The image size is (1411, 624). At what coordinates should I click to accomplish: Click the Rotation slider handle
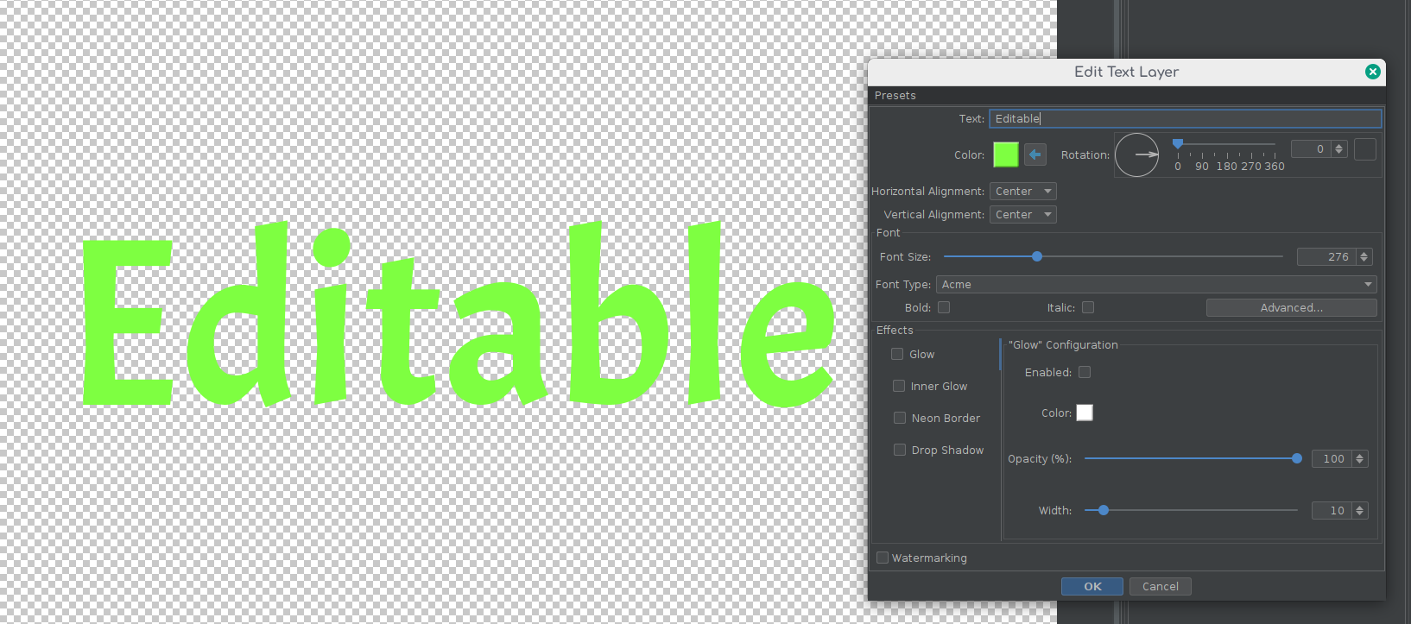1178,144
